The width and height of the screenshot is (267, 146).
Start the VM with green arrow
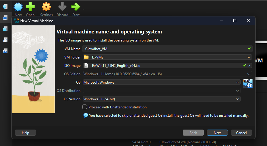(76, 7)
